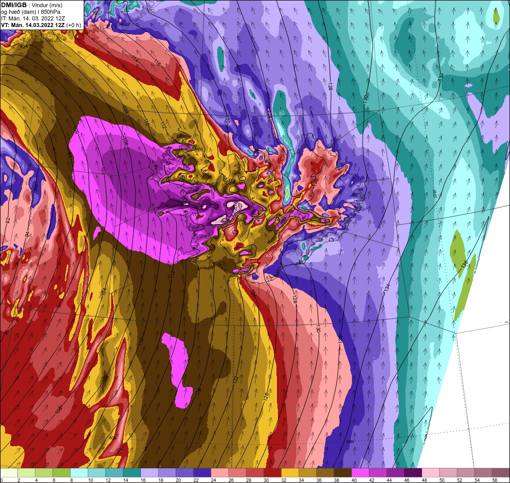Click the '136' height contour label

465,264
